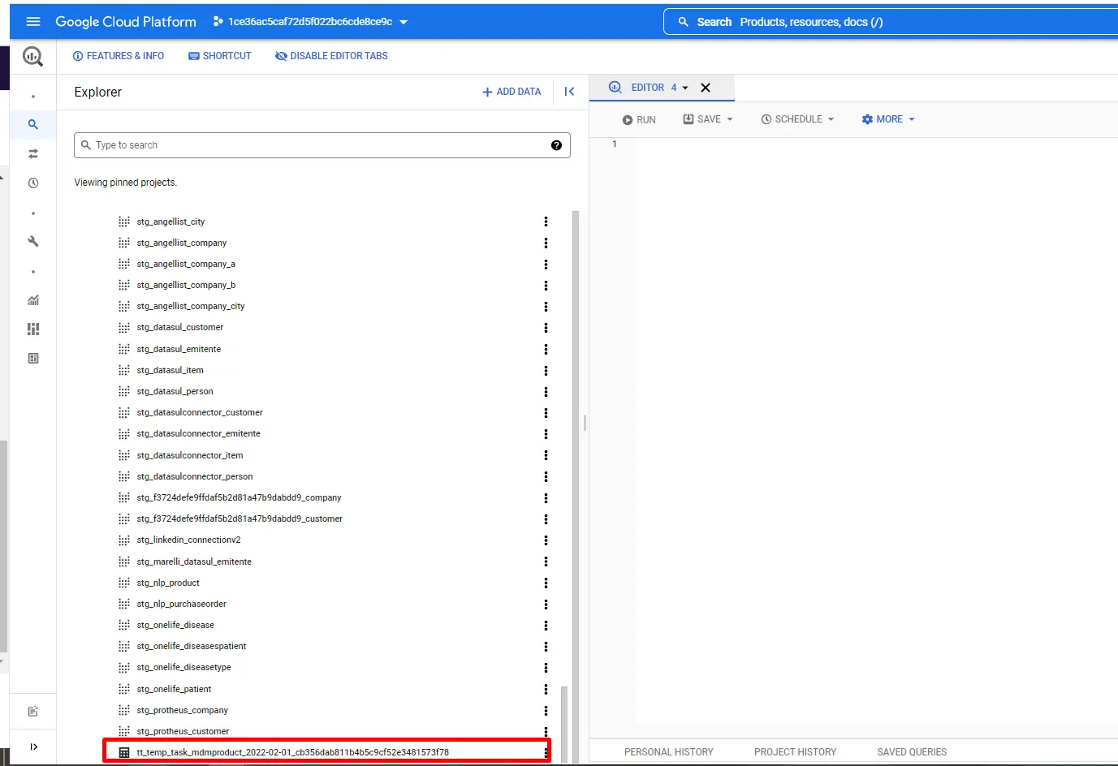The width and height of the screenshot is (1118, 766).
Task: Select table stg_angellist_city
Action: click(x=171, y=222)
